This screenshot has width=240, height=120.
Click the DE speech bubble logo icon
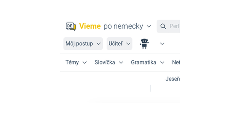click(71, 26)
